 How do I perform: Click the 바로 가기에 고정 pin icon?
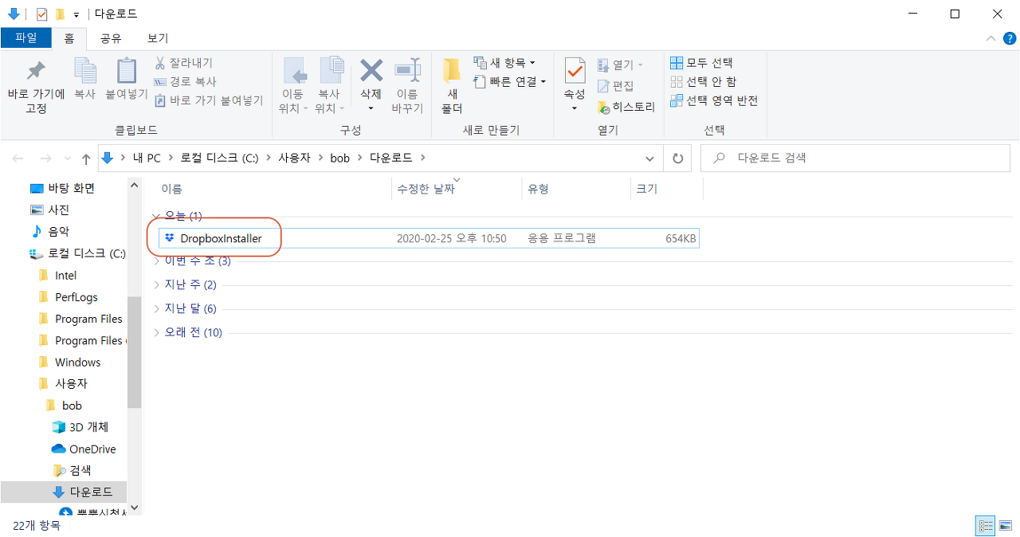pyautogui.click(x=36, y=71)
